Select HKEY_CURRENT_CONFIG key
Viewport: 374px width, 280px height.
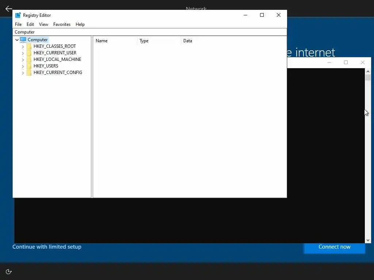[58, 73]
